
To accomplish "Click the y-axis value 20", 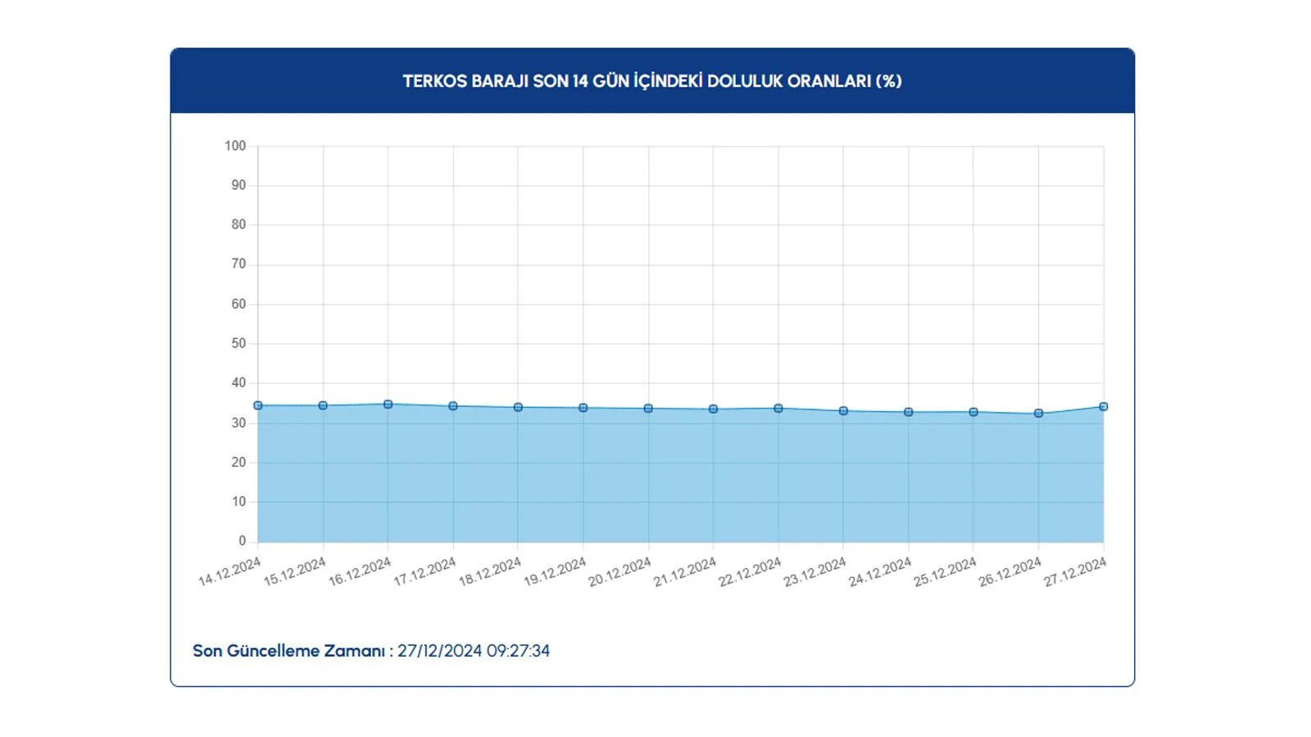I will pos(238,462).
